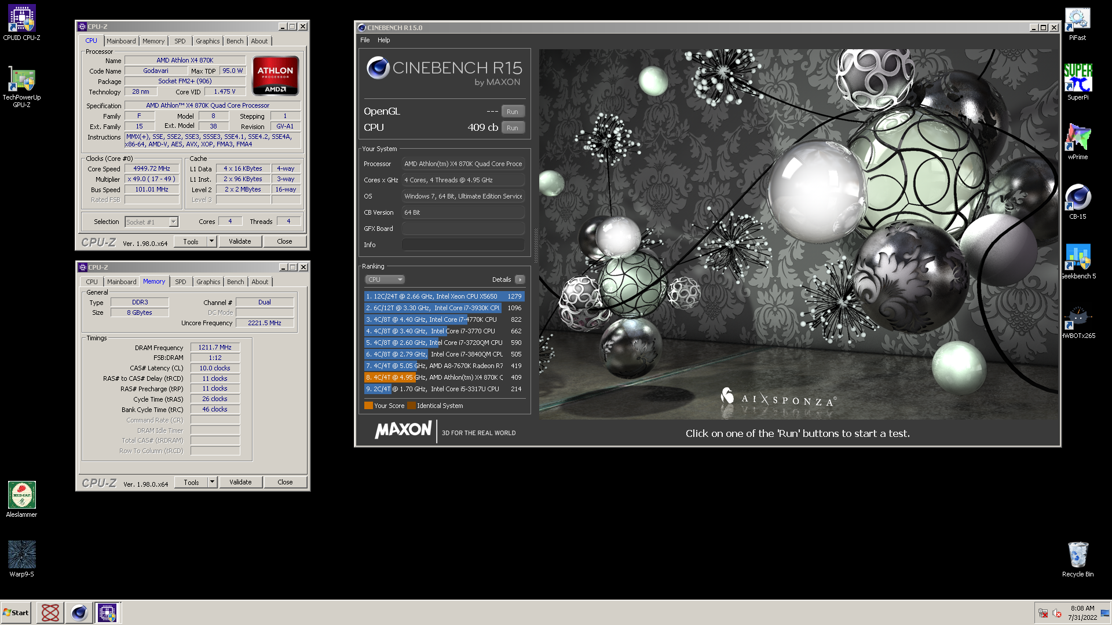Open the CPU ranking type dropdown
Screen dimensions: 1112x625
pyautogui.click(x=385, y=280)
